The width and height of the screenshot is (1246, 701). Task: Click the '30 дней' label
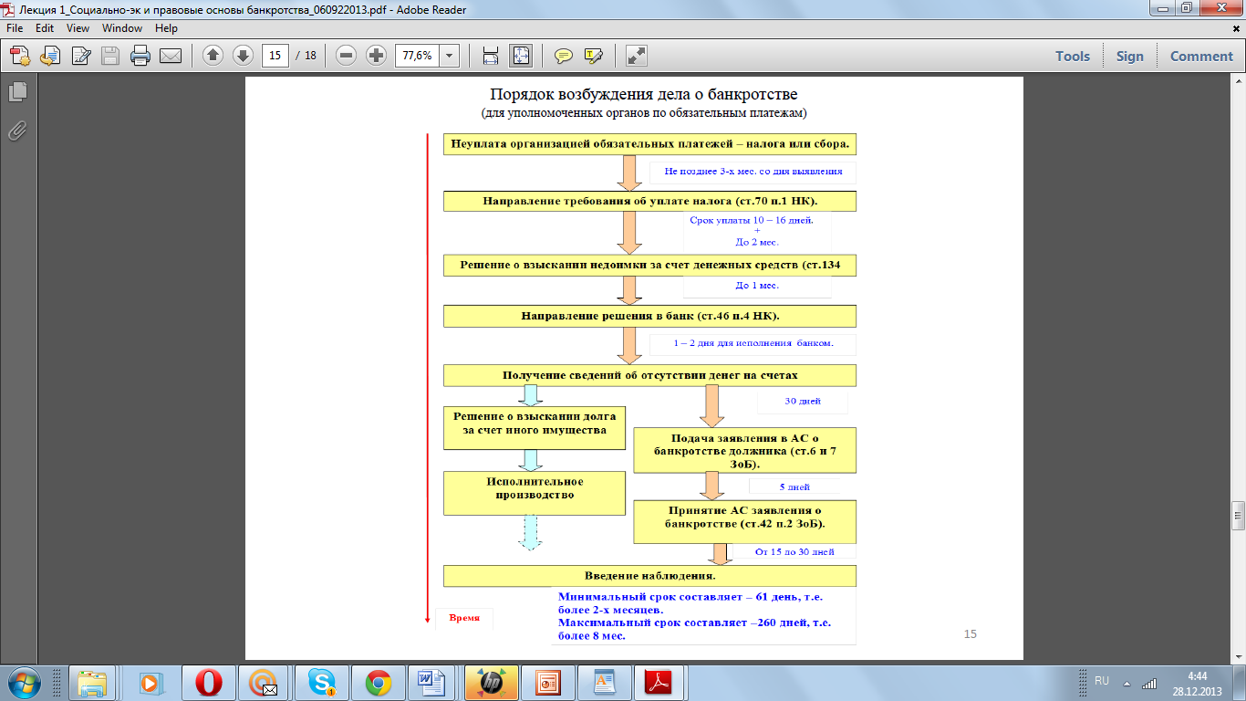(x=803, y=402)
